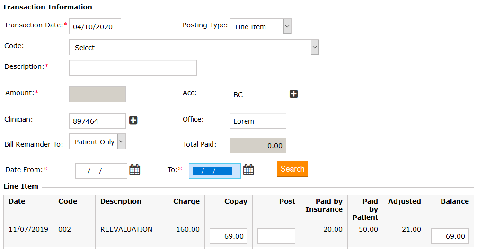Open the Date From calendar picker
This screenshot has height=249, width=477.
[x=135, y=170]
